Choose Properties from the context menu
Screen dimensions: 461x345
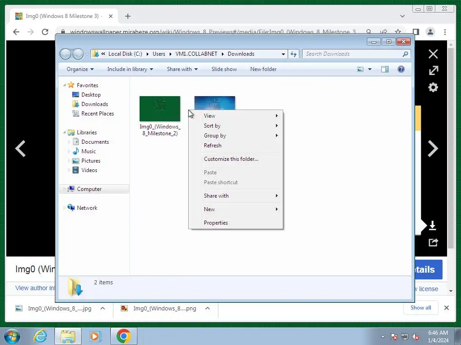point(241,223)
